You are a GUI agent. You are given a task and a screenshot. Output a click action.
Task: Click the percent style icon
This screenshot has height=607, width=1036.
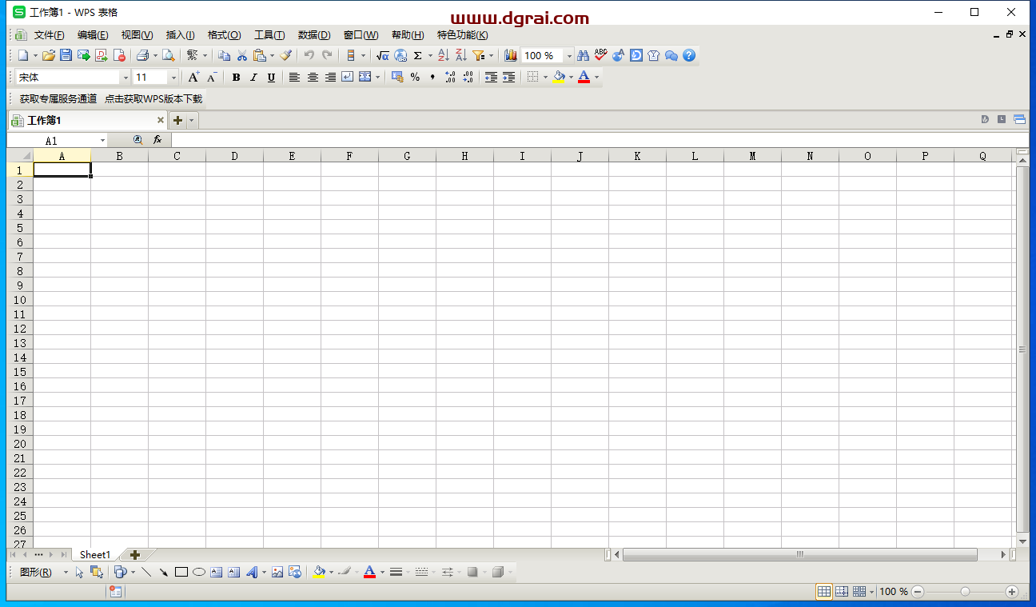(x=415, y=78)
